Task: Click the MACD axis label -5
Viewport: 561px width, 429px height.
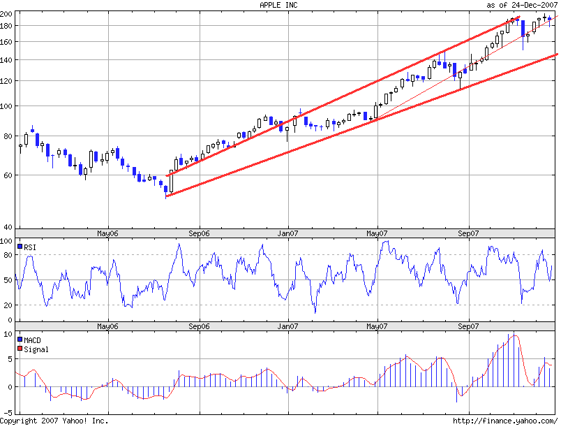Action: (x=8, y=413)
